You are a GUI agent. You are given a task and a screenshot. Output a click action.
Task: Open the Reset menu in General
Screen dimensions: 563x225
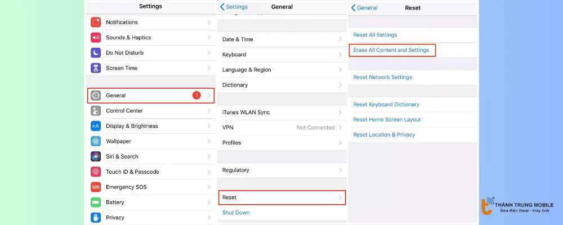282,197
